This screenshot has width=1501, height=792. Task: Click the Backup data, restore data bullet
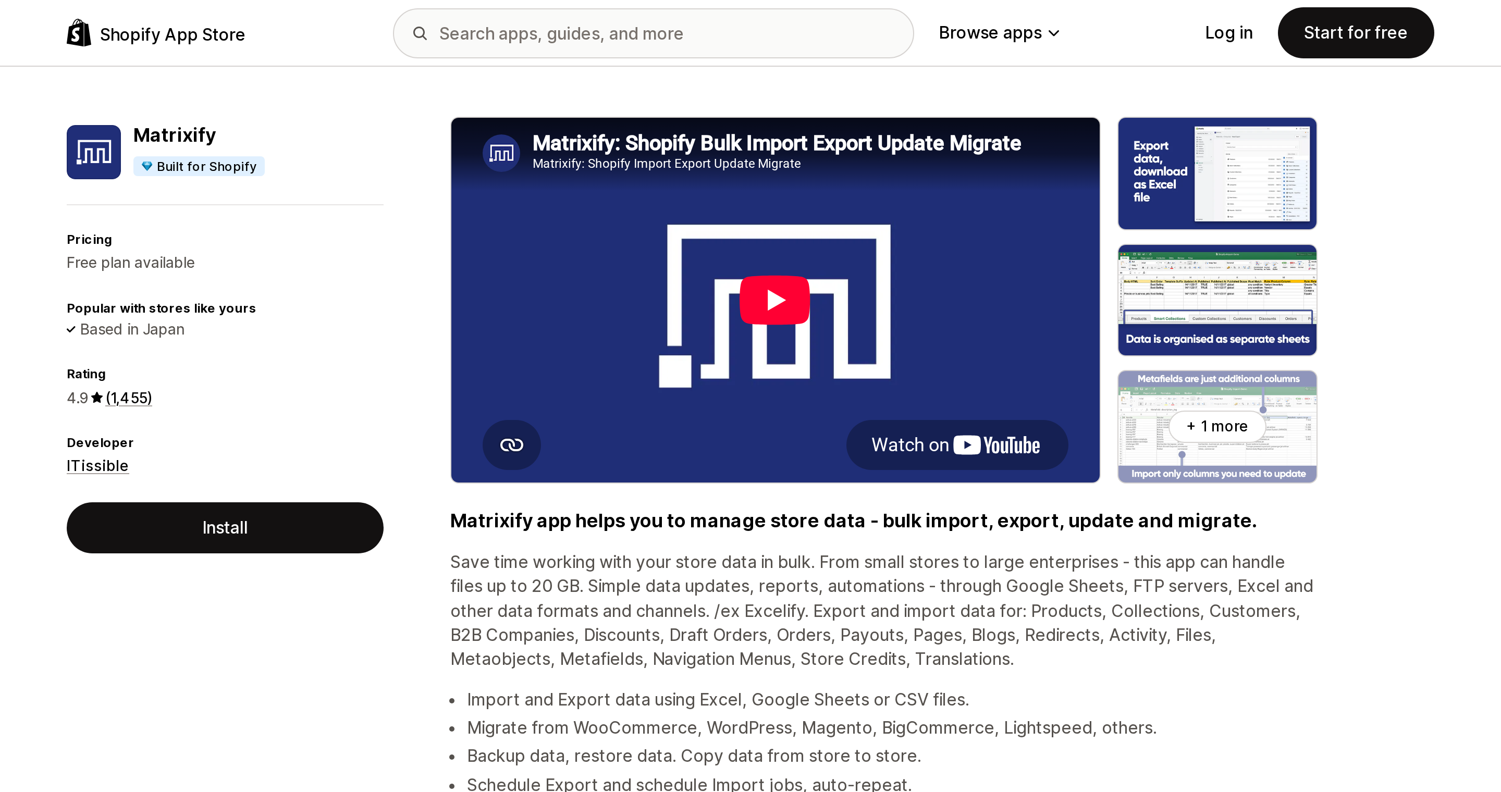tap(694, 756)
